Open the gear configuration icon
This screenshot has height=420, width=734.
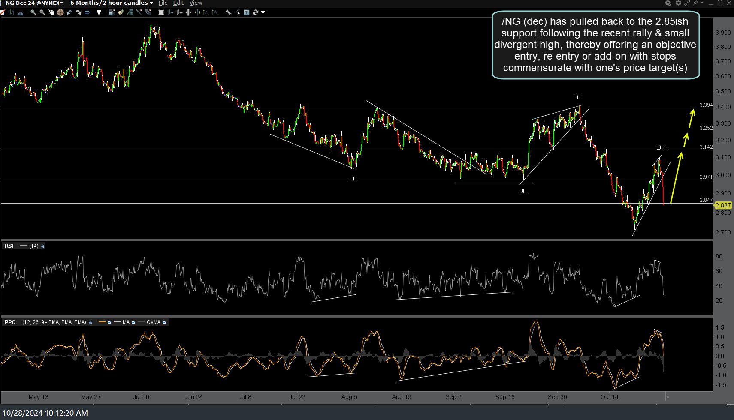tap(678, 3)
